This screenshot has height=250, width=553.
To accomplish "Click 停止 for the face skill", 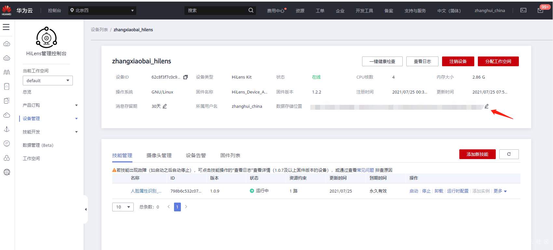I will click(x=426, y=191).
